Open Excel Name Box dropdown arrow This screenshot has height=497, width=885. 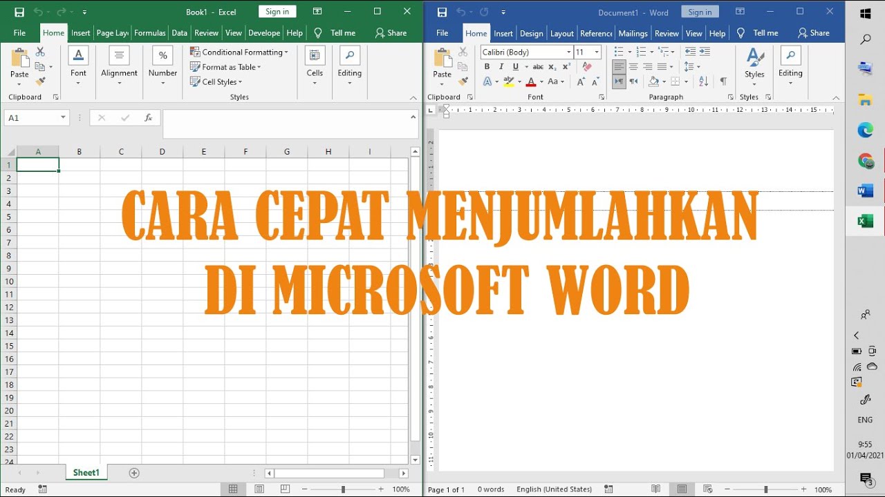pos(63,118)
